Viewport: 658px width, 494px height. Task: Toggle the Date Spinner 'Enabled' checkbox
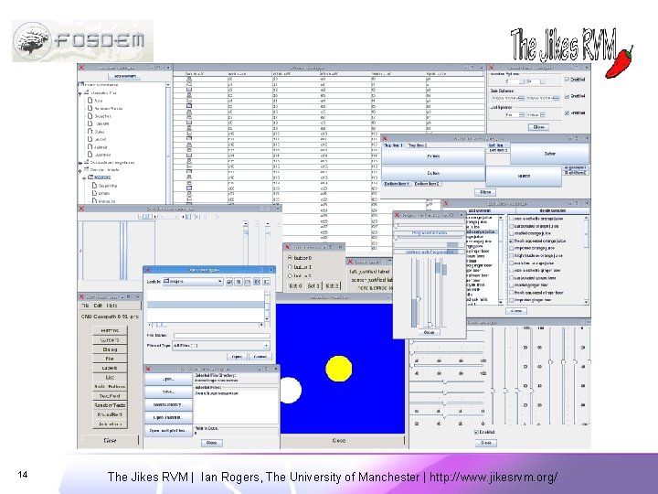[567, 96]
